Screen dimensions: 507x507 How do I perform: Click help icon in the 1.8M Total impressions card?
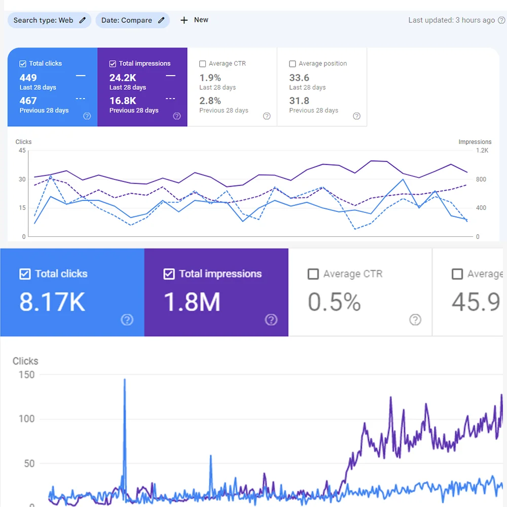[271, 319]
